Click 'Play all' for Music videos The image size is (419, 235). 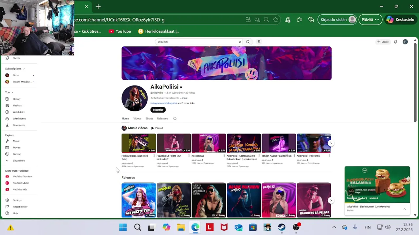click(157, 128)
